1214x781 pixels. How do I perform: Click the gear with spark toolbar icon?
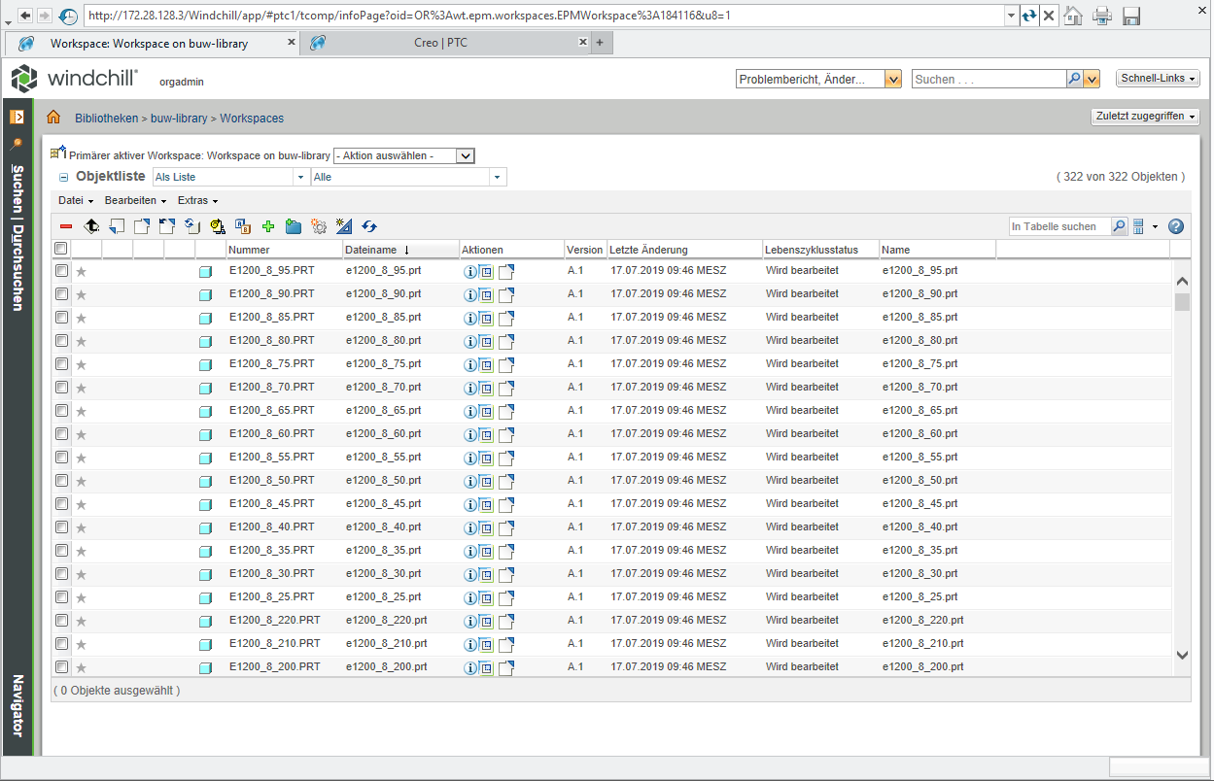(318, 226)
